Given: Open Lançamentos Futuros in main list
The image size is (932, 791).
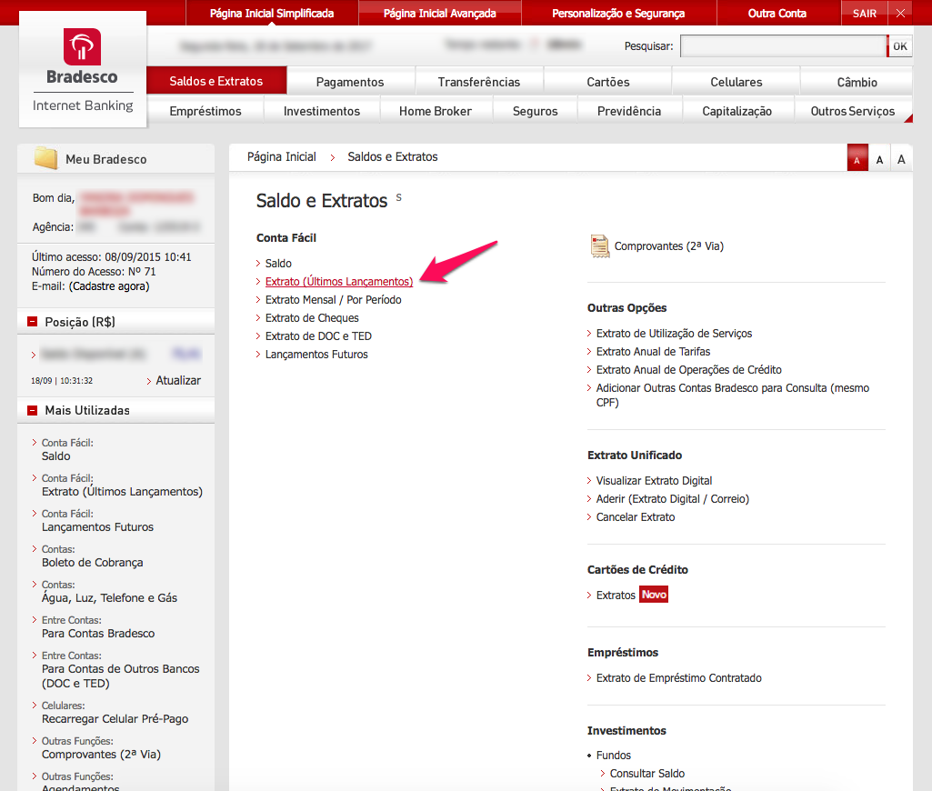Looking at the screenshot, I should click(x=316, y=355).
